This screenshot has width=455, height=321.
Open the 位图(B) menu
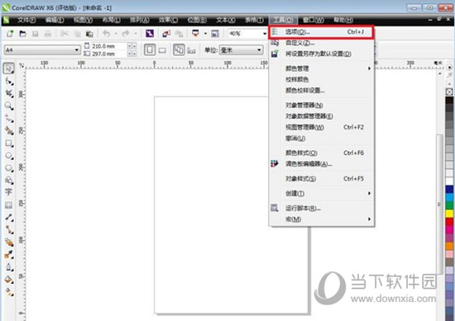pyautogui.click(x=197, y=20)
